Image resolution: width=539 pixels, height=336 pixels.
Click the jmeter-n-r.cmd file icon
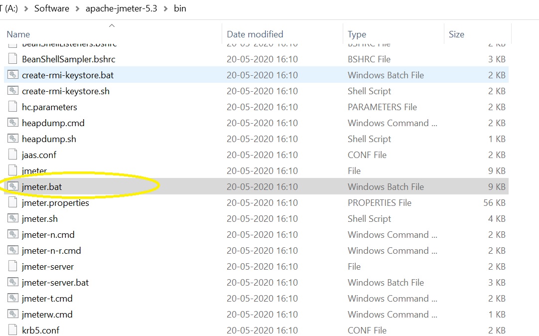[x=13, y=250]
